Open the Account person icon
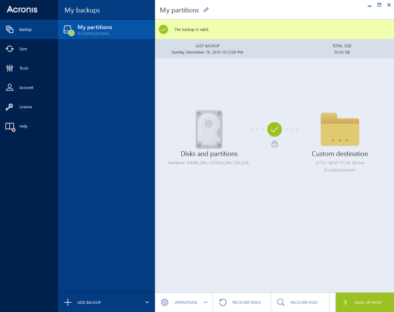This screenshot has height=312, width=394. [9, 87]
